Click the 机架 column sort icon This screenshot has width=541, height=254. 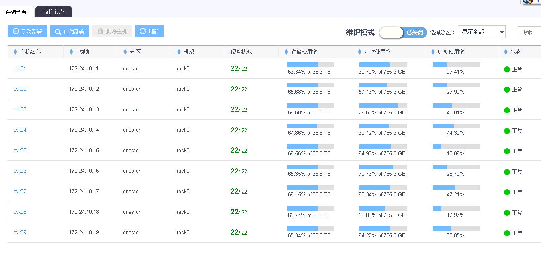(x=179, y=52)
